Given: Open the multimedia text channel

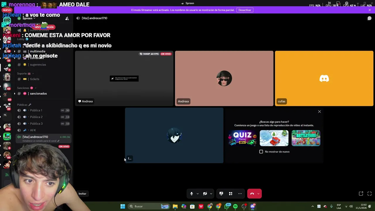Looking at the screenshot, I should pyautogui.click(x=43, y=51).
